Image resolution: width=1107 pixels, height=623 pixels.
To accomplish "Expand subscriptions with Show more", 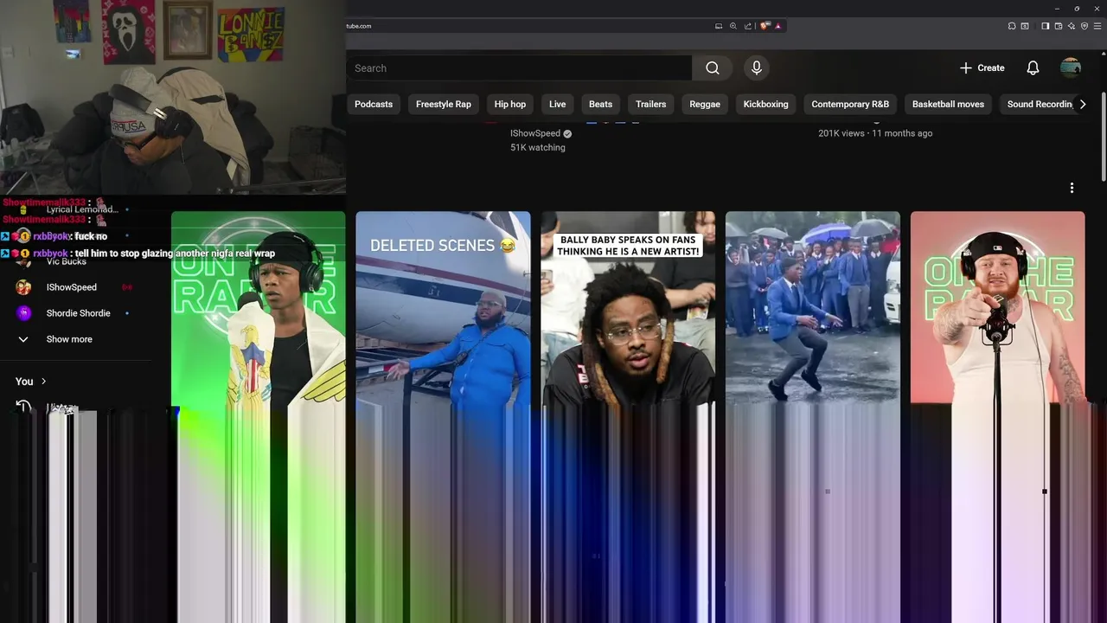I will coord(69,339).
